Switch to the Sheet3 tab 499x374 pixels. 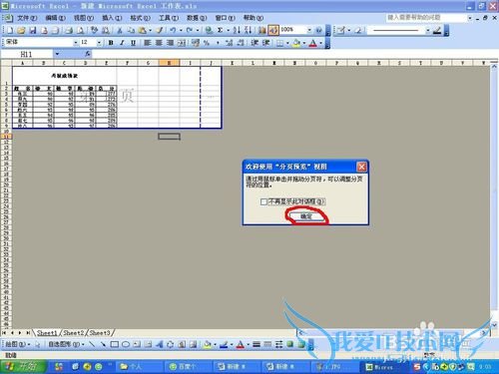tap(100, 332)
